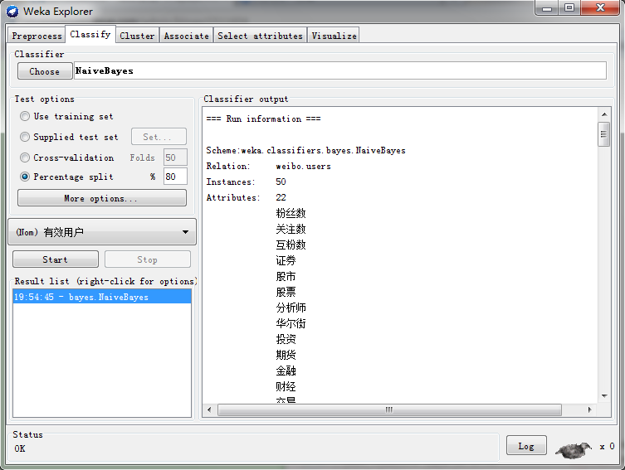The height and width of the screenshot is (470, 625).
Task: Click the OK status text
Action: [20, 448]
